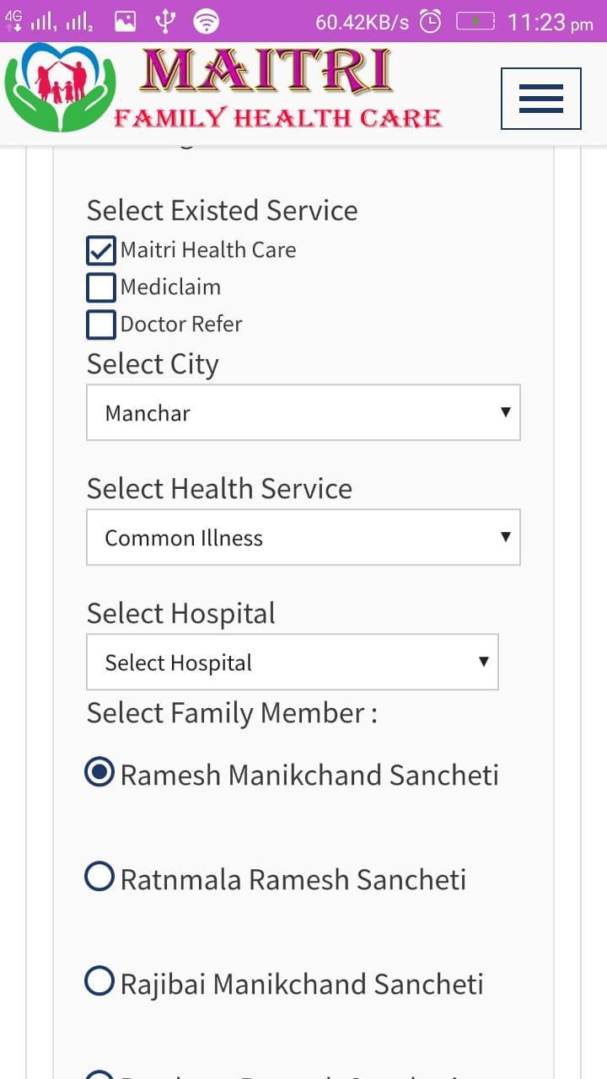607x1079 pixels.
Task: Tap the MAITRI Family Health Care title
Action: [278, 89]
